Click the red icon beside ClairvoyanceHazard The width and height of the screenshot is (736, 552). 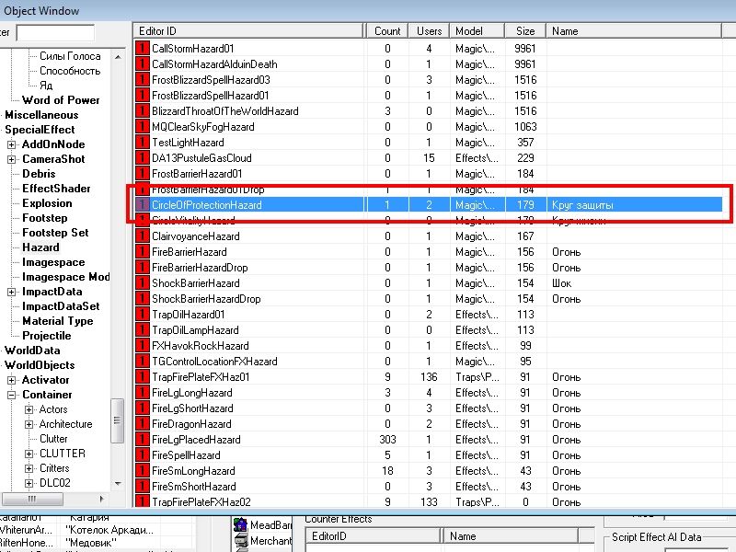click(142, 236)
